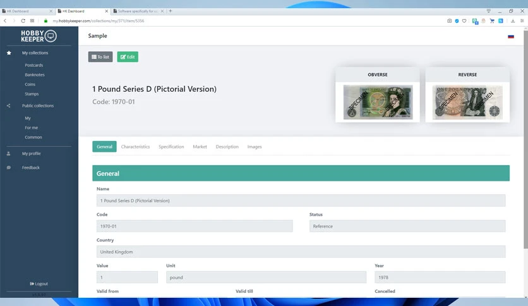Go back with the To list button

click(100, 57)
